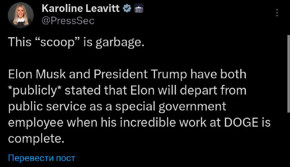Click the word "employee" in the post
The height and width of the screenshot is (167, 290).
point(36,123)
